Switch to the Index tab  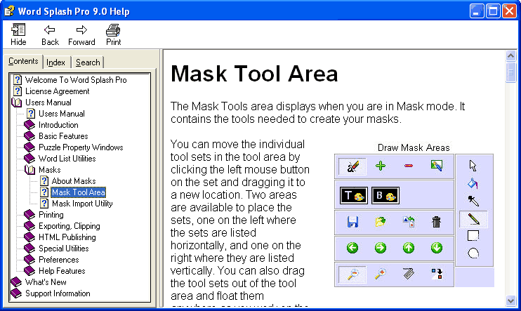coord(56,62)
